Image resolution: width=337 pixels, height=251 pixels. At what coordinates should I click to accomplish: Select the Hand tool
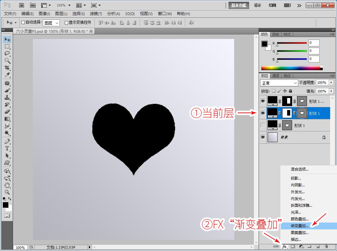tap(7, 185)
